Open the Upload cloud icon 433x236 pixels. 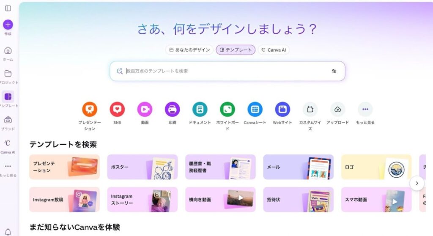click(337, 109)
